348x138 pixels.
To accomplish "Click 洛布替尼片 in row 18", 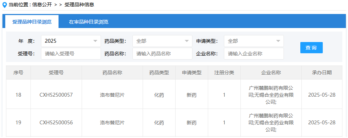I will point(112,95).
